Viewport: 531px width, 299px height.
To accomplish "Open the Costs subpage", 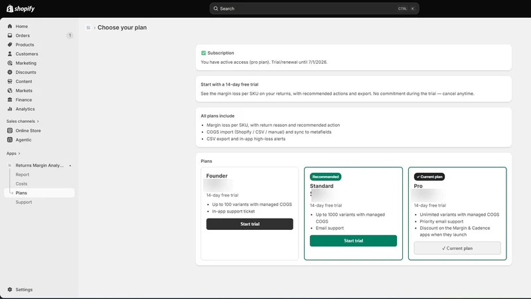I will coord(21,183).
